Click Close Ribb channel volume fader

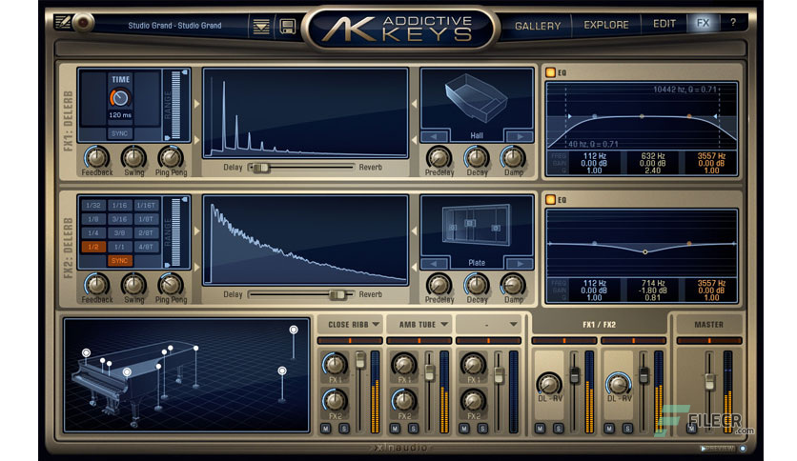click(359, 360)
